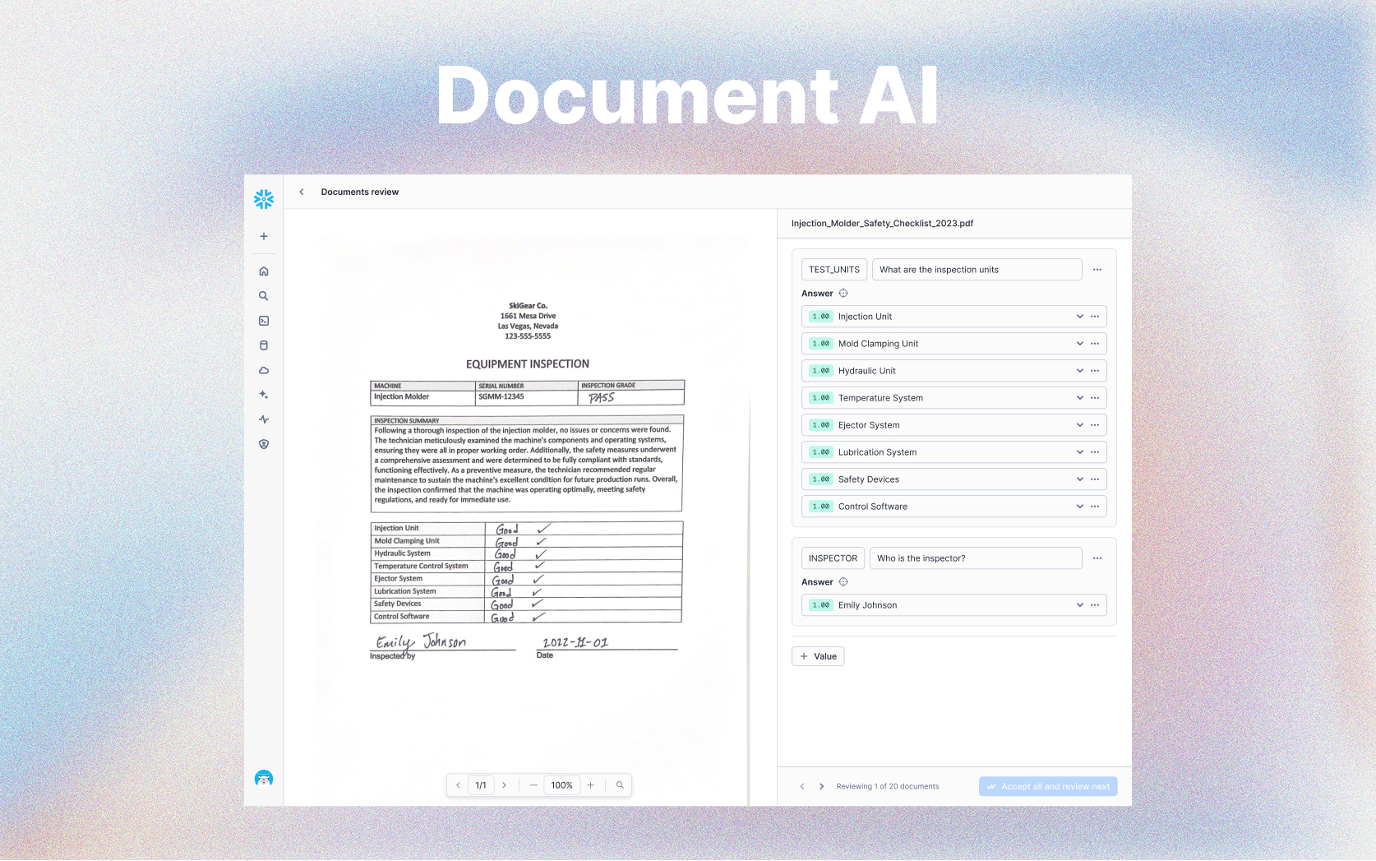
Task: Open more options for the TEST_UNITS value
Action: [x=1097, y=270]
